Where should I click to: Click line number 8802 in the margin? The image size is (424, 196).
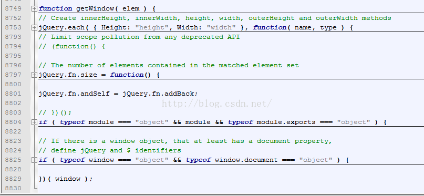pyautogui.click(x=13, y=104)
